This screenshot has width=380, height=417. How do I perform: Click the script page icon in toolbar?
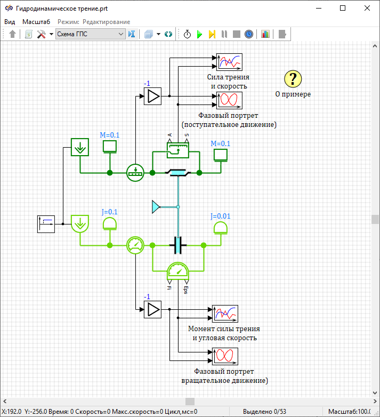[29, 34]
